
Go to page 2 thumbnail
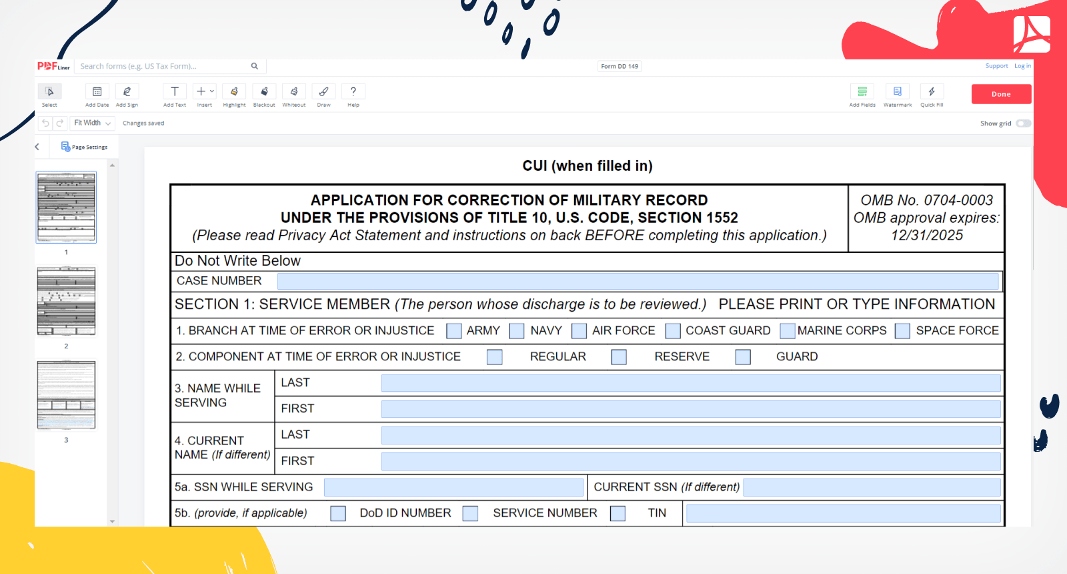66,302
